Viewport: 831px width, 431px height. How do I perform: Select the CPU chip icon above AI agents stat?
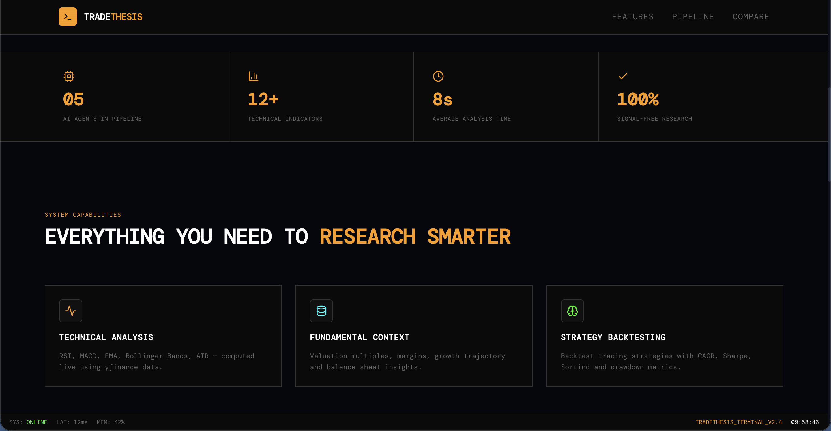click(69, 76)
